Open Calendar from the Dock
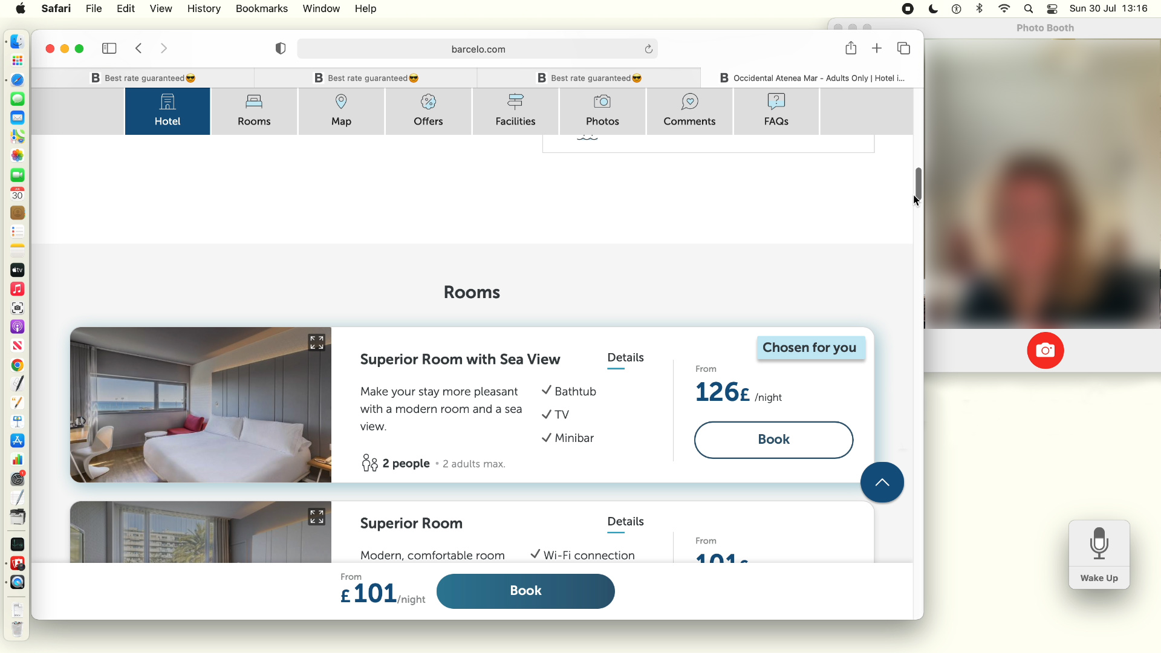 click(x=18, y=193)
